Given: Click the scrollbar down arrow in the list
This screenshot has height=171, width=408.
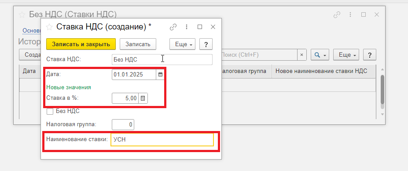Looking at the screenshot, I should click(x=382, y=114).
